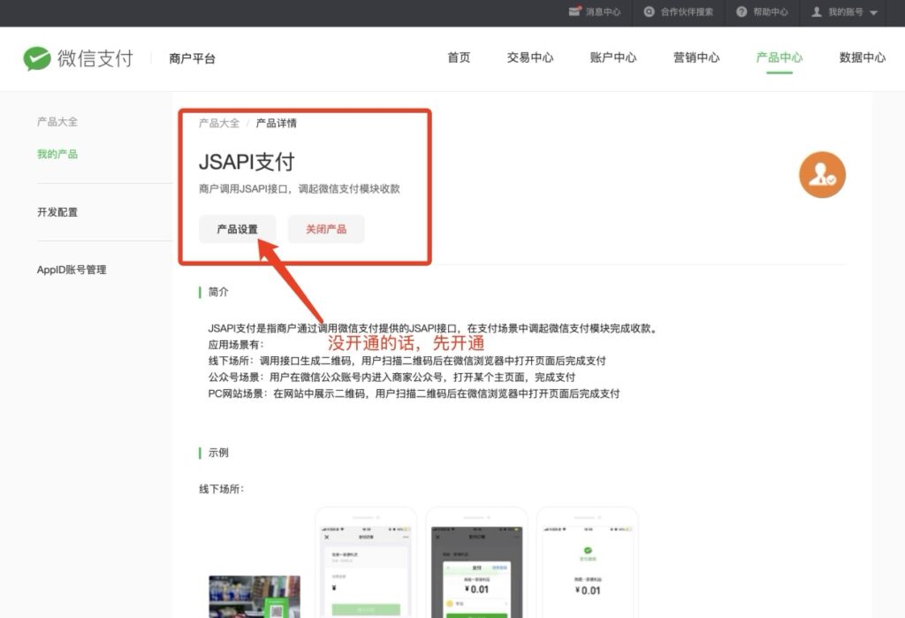Open 消息中心 in top bar
Image resolution: width=905 pixels, height=618 pixels.
[x=603, y=11]
